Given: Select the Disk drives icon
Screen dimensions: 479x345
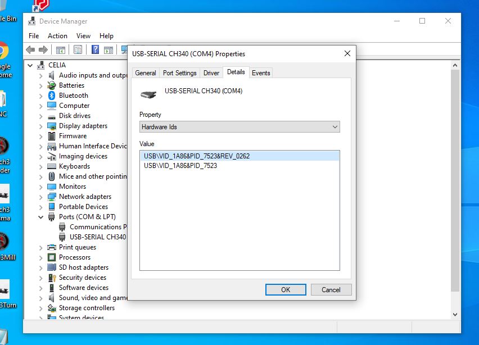Looking at the screenshot, I should tap(52, 116).
